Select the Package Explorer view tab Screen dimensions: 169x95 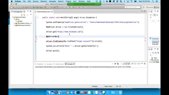tap(18, 12)
